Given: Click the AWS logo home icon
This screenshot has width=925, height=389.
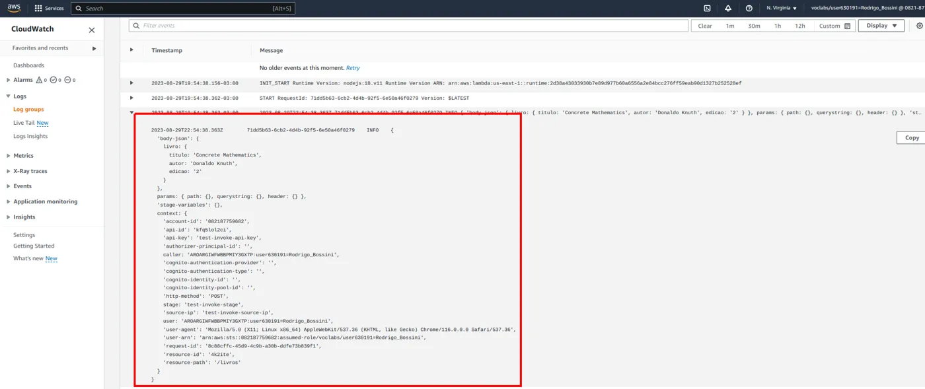Looking at the screenshot, I should click(x=14, y=8).
